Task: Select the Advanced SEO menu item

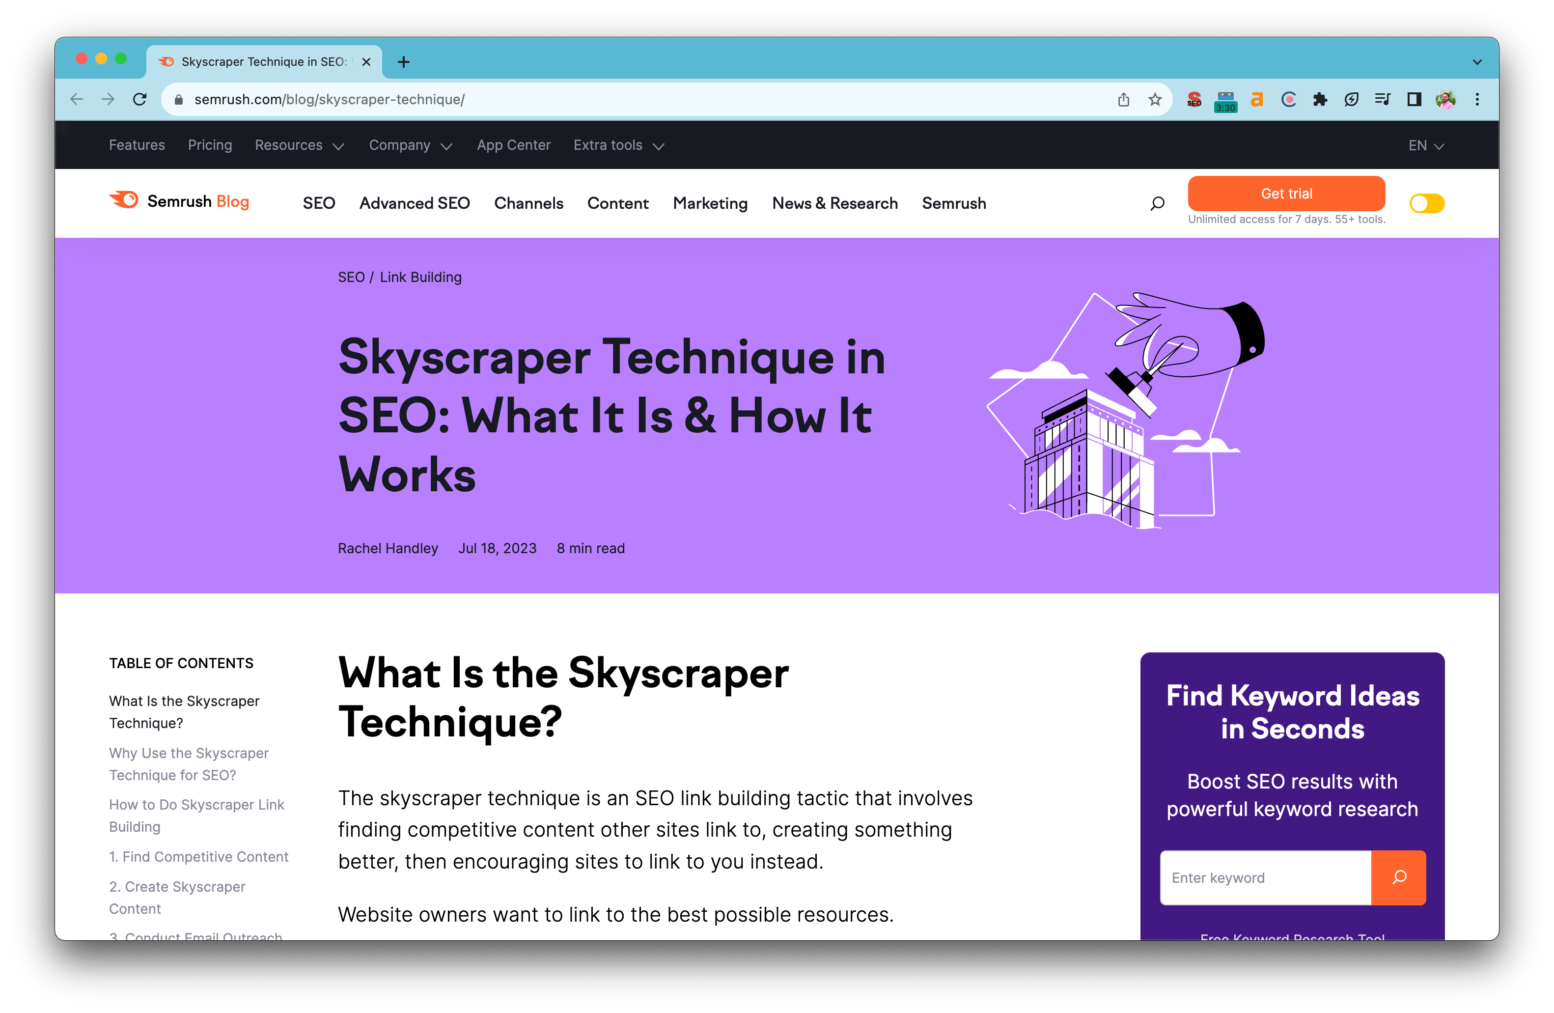Action: tap(415, 204)
